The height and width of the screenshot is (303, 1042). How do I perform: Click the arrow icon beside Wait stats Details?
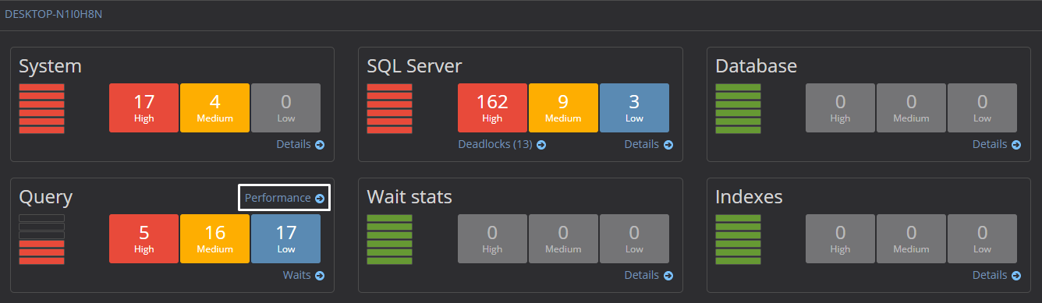pos(668,276)
